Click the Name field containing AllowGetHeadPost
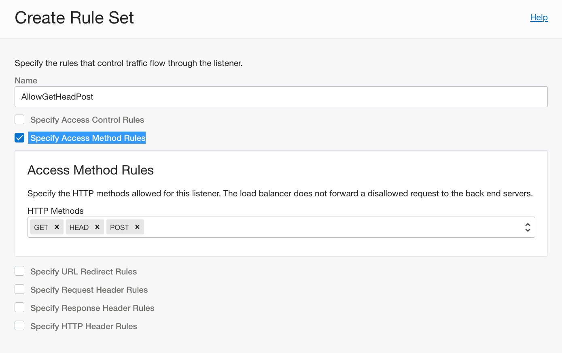The image size is (562, 353). pos(281,97)
